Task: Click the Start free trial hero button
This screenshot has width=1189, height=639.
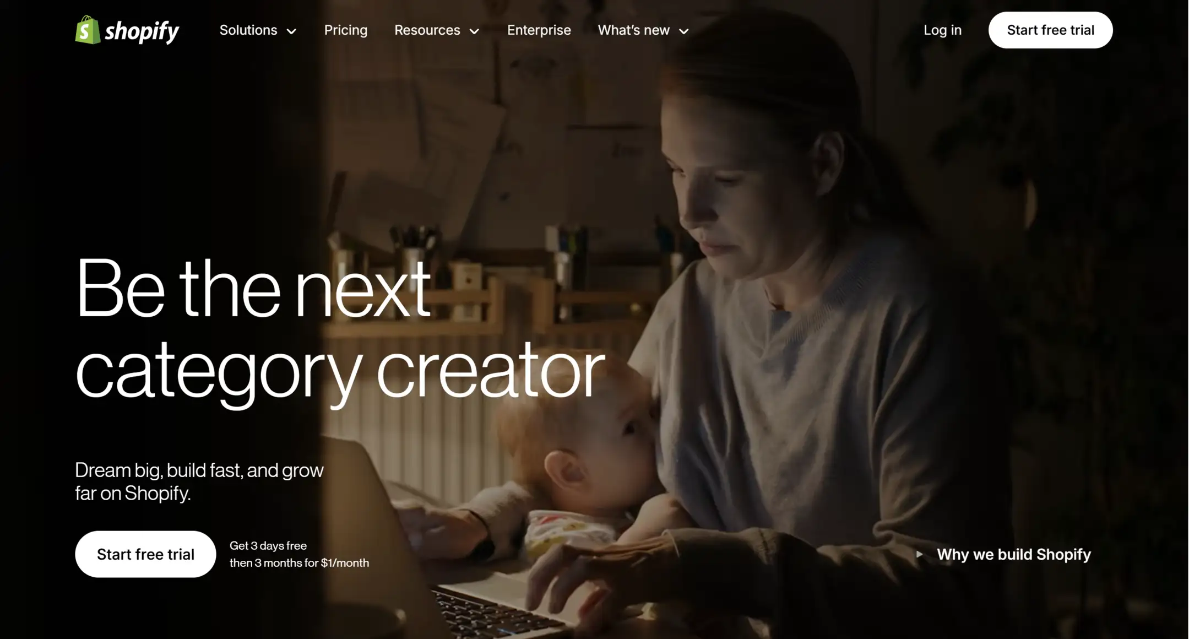Action: click(x=145, y=554)
